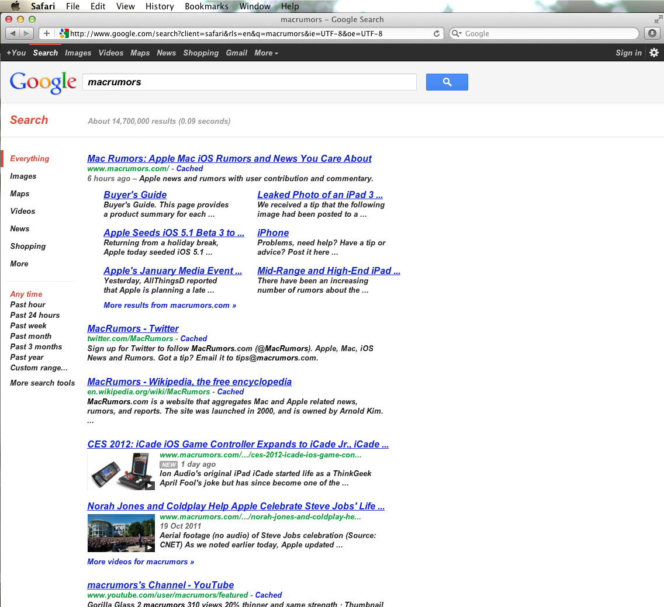The height and width of the screenshot is (607, 664).
Task: Open the File menu
Action: coord(72,6)
